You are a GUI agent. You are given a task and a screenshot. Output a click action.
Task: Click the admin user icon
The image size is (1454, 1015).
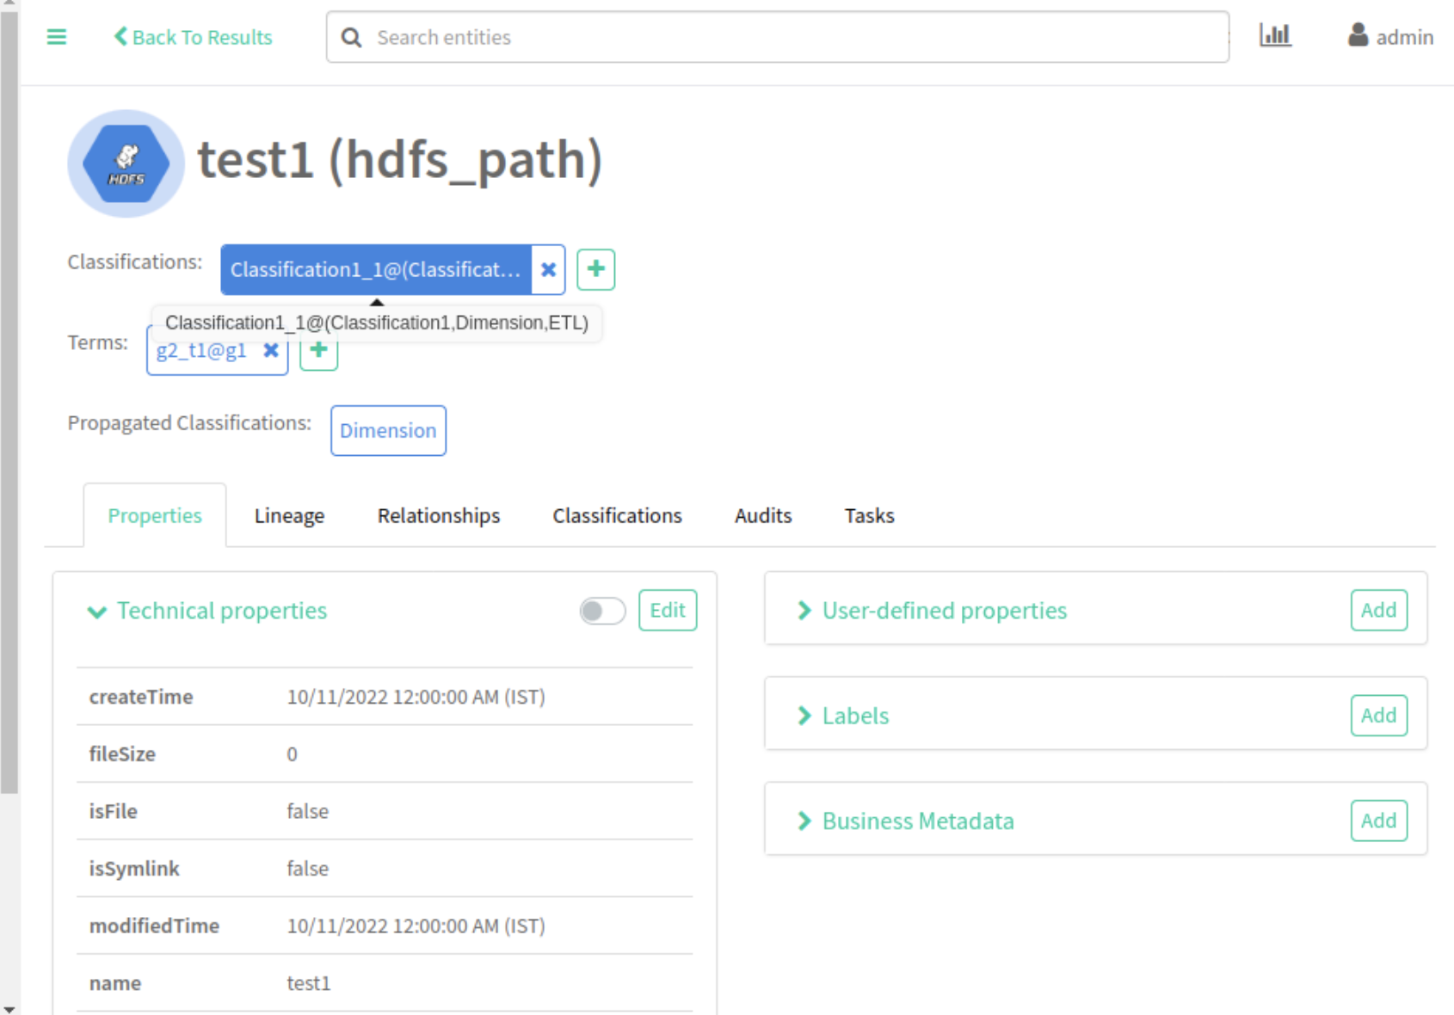(x=1358, y=35)
